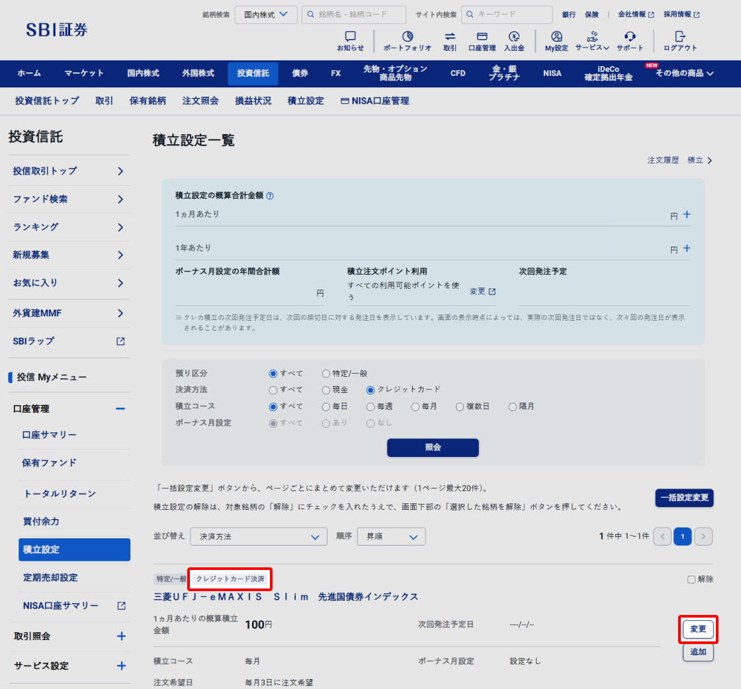Open the 並び替え 決済方法 dropdown
Viewport: 741px width, 689px height.
(x=259, y=536)
